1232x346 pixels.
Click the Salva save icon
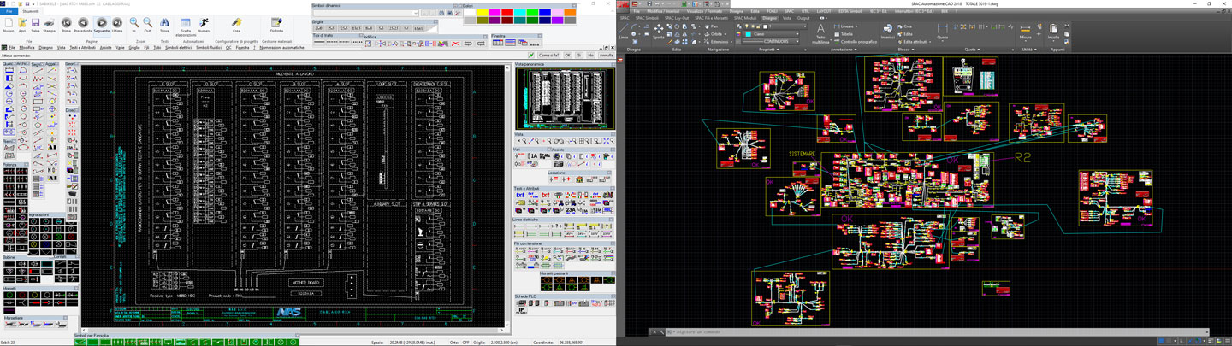coord(35,23)
